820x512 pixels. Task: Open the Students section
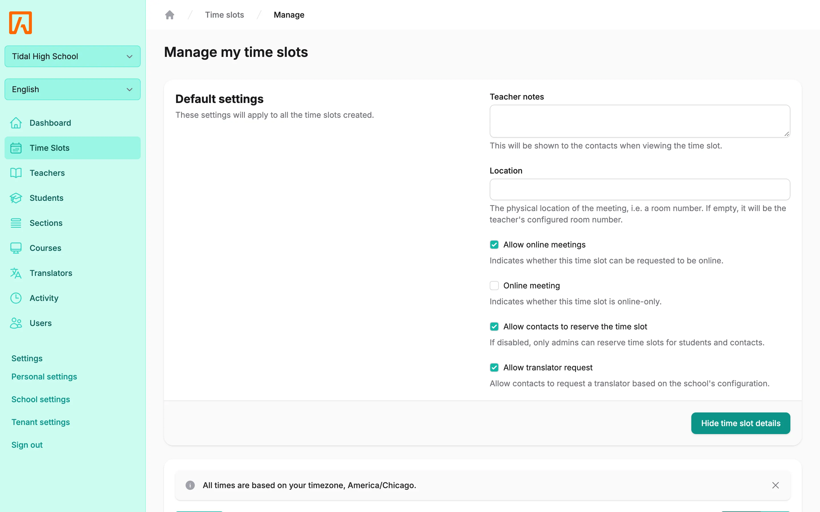[73, 198]
